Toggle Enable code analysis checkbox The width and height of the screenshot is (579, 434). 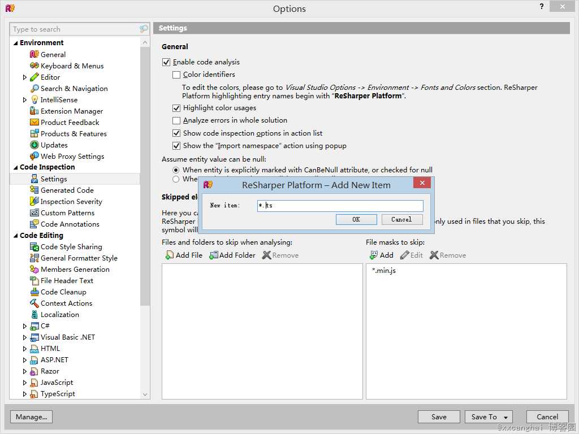(166, 62)
